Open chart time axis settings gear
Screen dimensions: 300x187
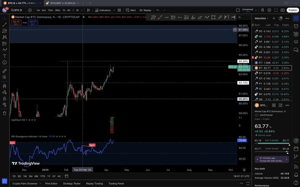pyautogui.click(x=244, y=170)
